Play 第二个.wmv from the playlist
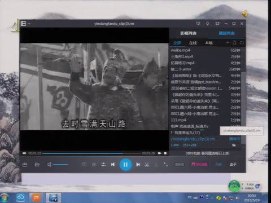The width and height of the screenshot is (271, 203). 205,69
